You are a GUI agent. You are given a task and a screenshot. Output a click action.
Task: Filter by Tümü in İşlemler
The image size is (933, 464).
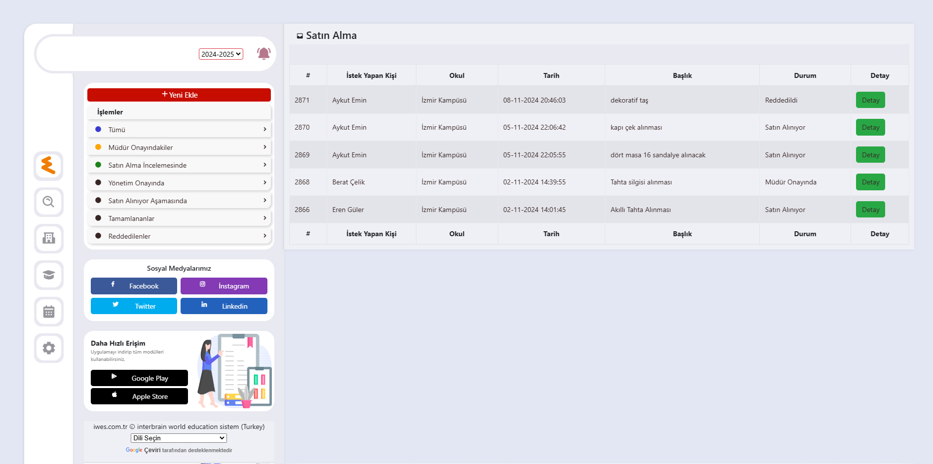coord(179,130)
